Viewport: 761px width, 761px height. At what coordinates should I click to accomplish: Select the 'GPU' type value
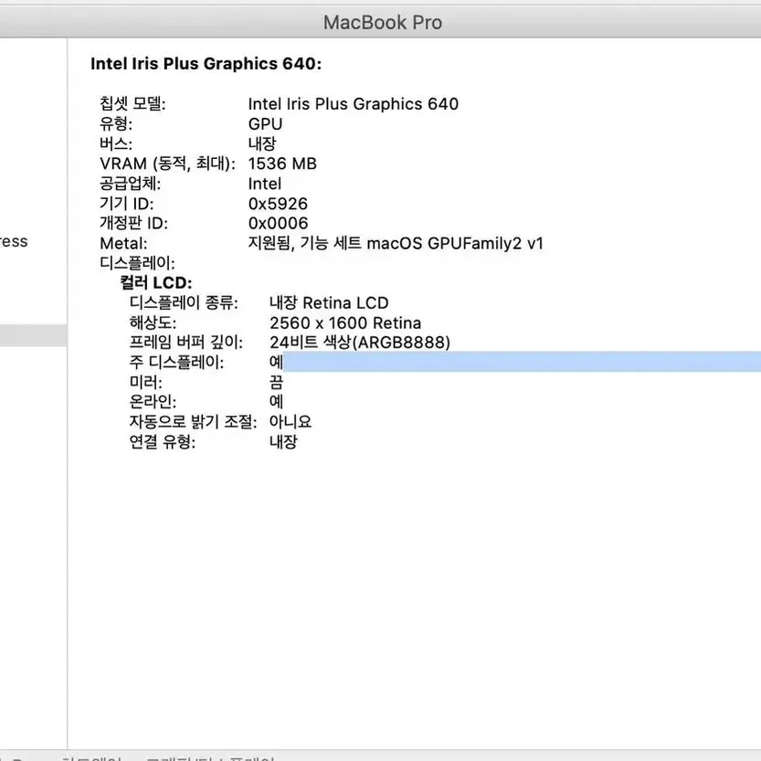click(x=265, y=123)
